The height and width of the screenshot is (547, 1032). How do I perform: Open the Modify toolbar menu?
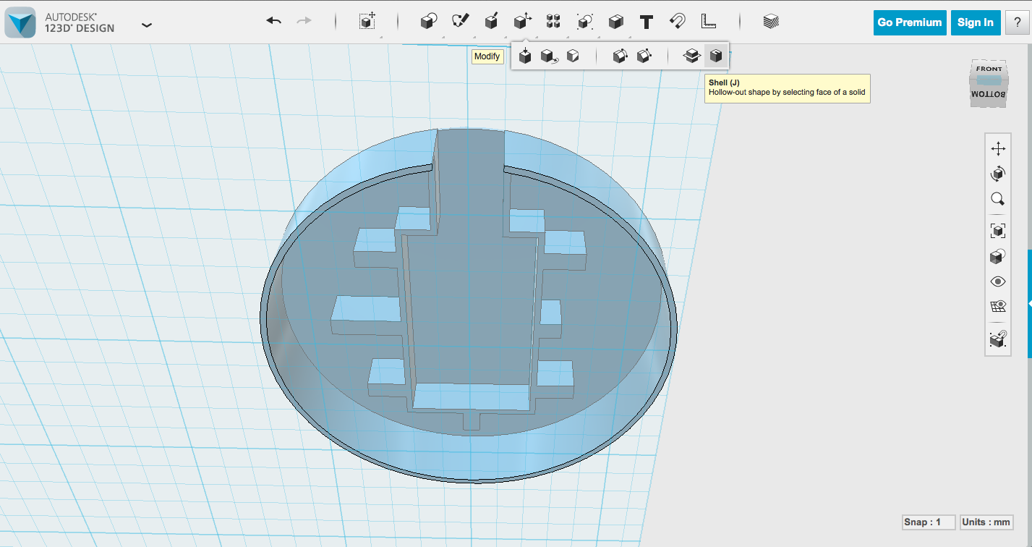pyautogui.click(x=521, y=22)
